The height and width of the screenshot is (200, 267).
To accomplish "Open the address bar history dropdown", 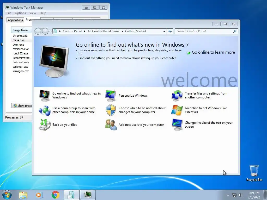I will point(164,31).
